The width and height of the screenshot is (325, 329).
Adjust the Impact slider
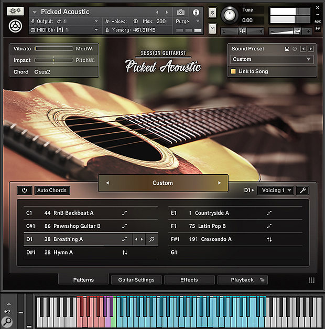pos(53,60)
